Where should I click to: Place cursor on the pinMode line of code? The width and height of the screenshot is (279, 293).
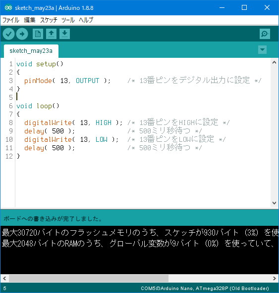[139, 81]
